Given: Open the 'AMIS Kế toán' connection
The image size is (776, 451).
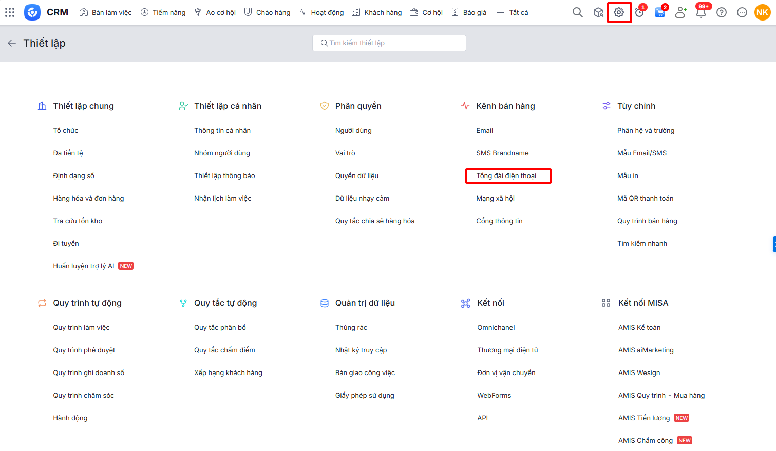Looking at the screenshot, I should 639,328.
